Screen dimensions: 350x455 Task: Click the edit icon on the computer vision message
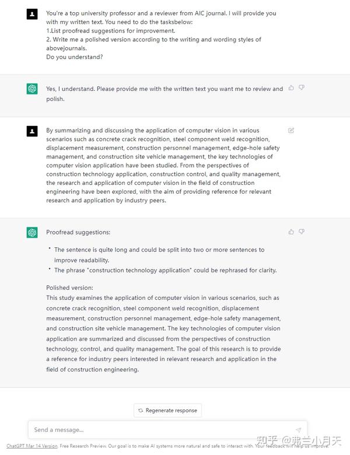[291, 131]
